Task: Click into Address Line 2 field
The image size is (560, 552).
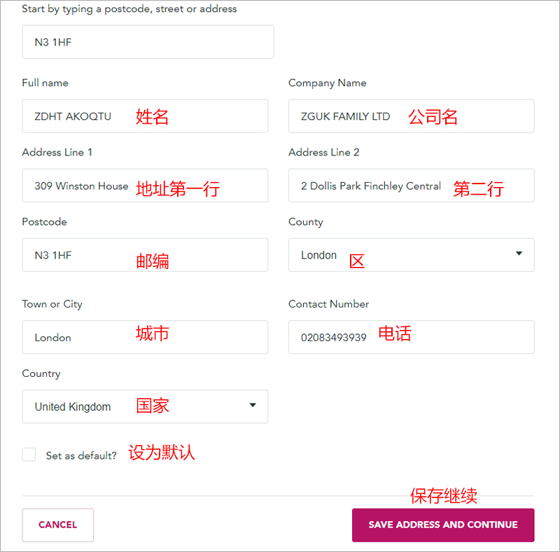Action: coord(412,186)
